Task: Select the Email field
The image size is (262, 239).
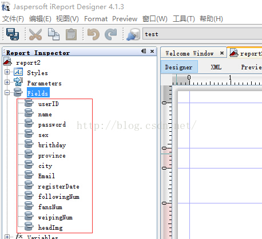Action: (46, 176)
